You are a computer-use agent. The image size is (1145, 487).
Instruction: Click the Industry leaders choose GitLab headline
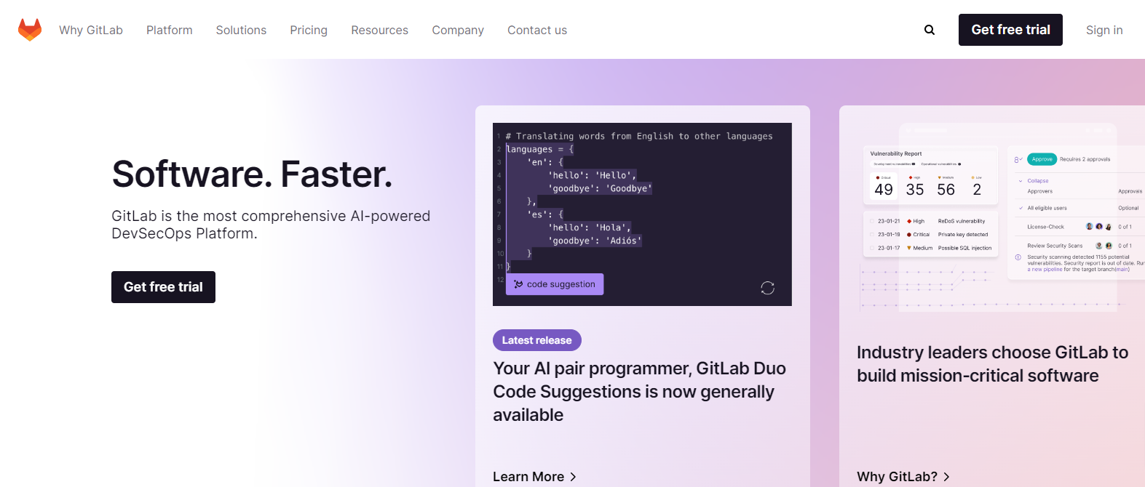pos(992,364)
